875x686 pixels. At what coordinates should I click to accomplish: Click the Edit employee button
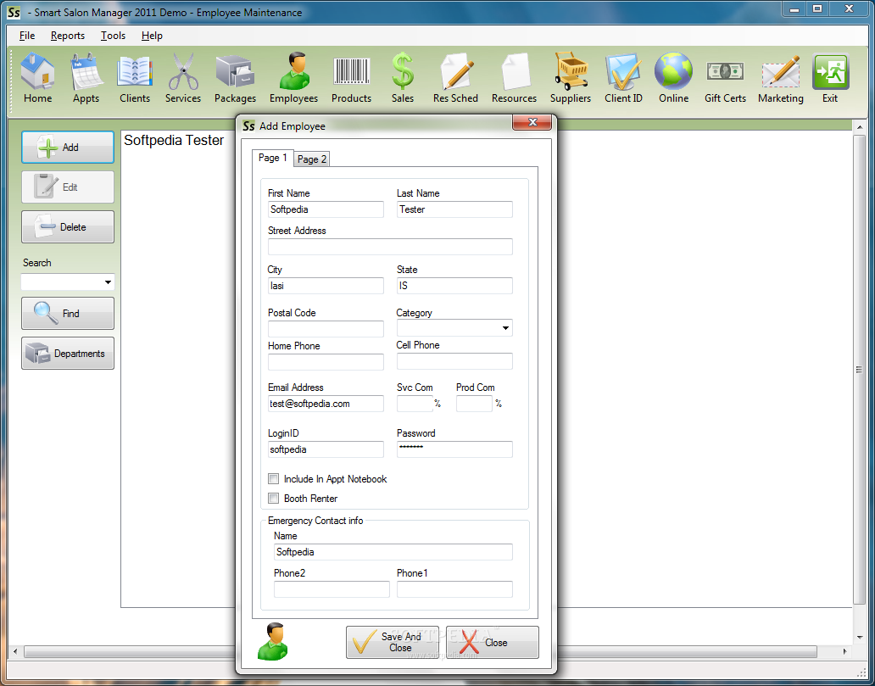click(x=68, y=187)
